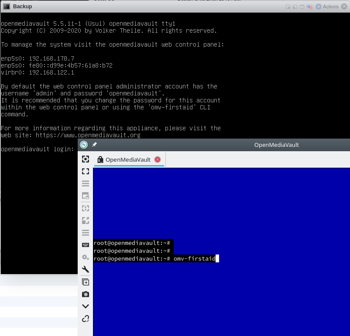Click the bottom-left docked layout icon in the Backup title bar
The height and width of the screenshot is (336, 350).
tap(295, 7)
